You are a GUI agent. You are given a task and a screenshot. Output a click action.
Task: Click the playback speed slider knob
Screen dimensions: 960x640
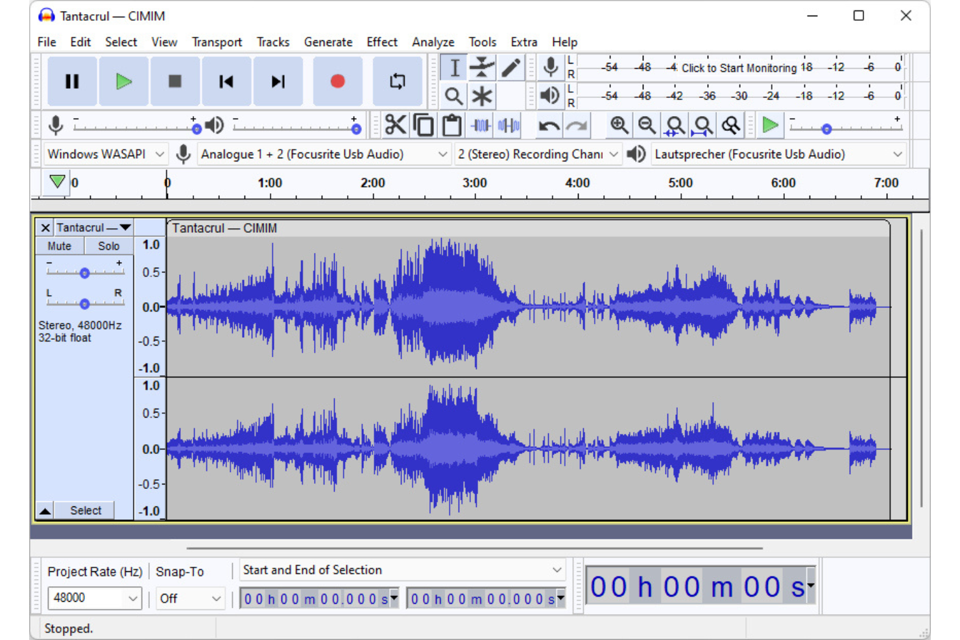(826, 129)
